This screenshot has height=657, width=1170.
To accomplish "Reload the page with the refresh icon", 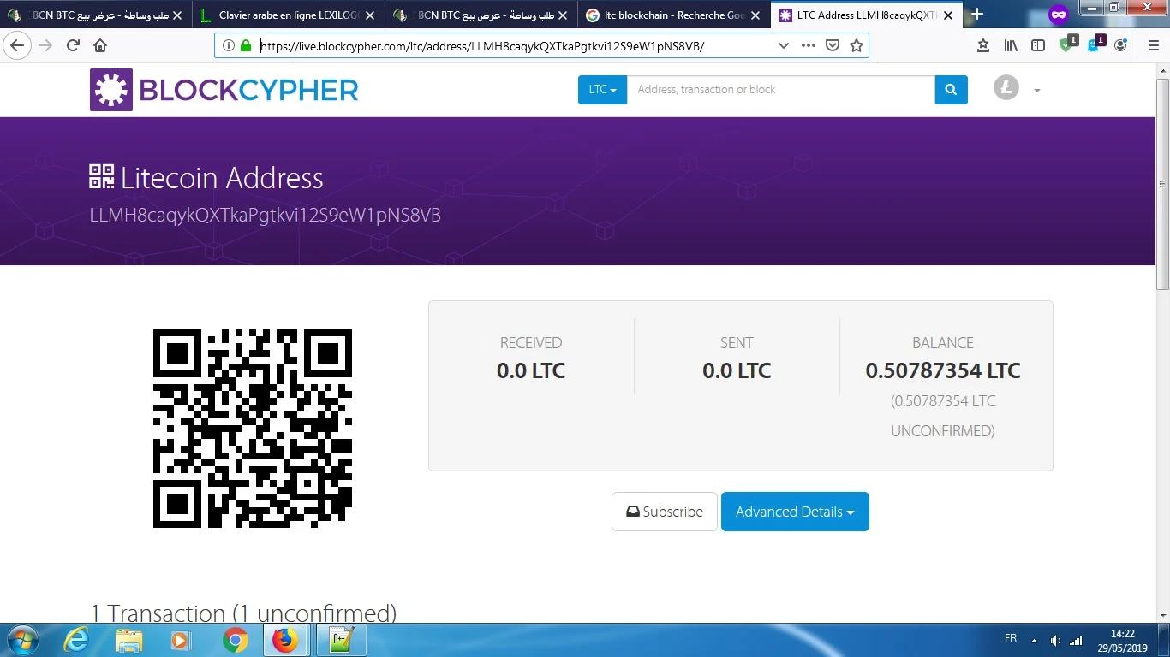I will (73, 45).
